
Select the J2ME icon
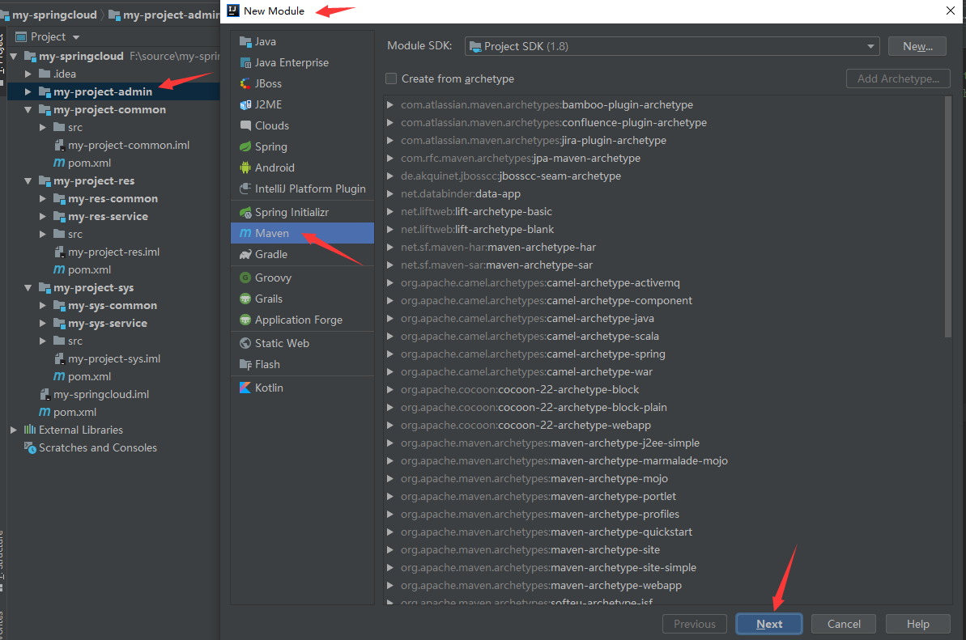[x=245, y=104]
